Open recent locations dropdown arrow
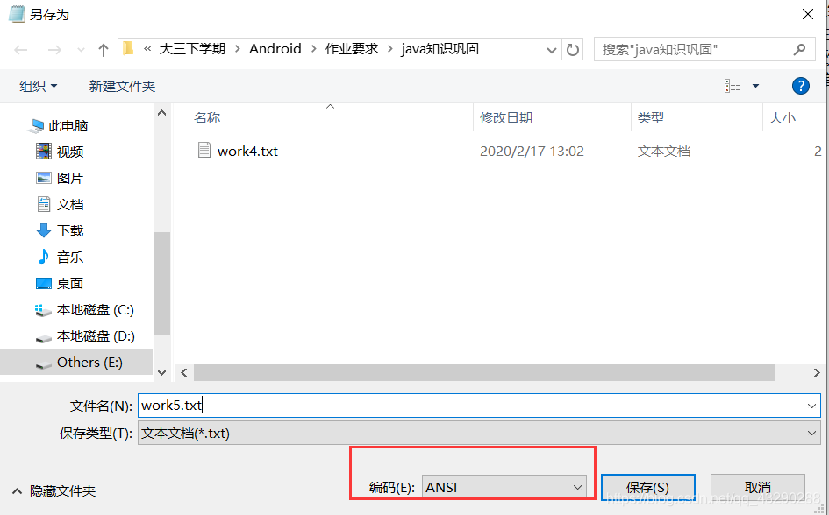The width and height of the screenshot is (829, 515). [81, 50]
